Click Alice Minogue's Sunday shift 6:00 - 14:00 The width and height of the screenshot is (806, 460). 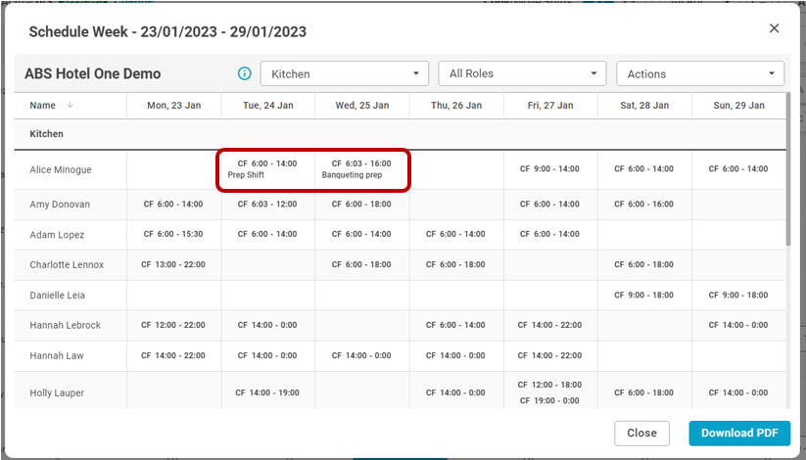click(x=738, y=168)
